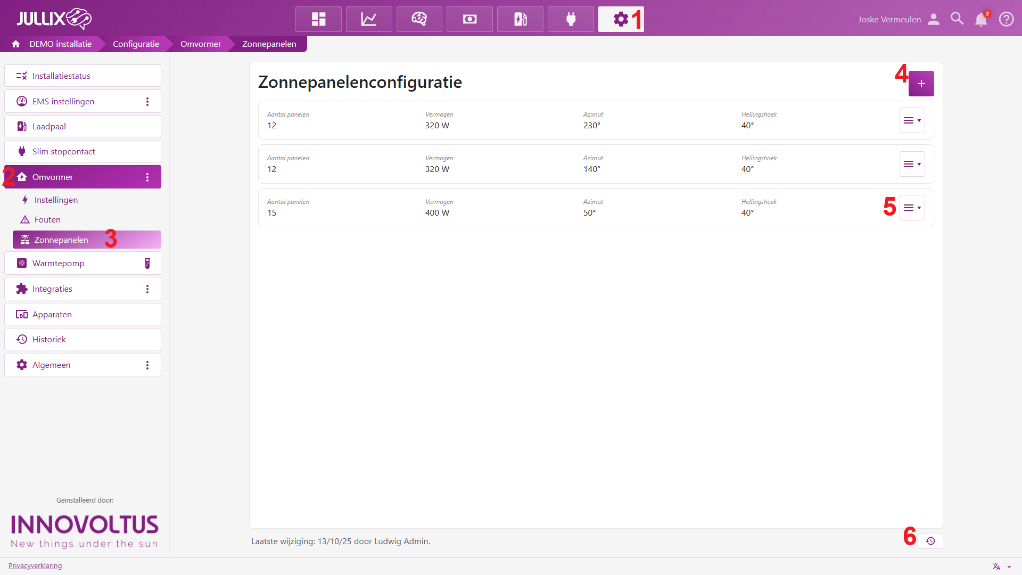Click the Privacyverklaring link

point(35,565)
